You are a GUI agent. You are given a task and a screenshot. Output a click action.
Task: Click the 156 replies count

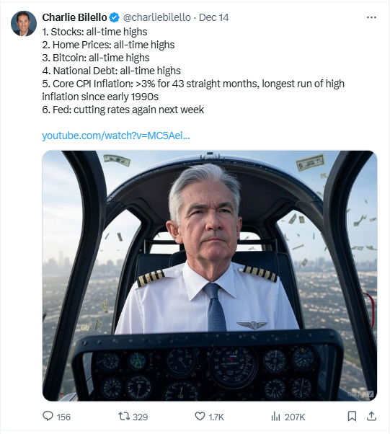[x=63, y=417]
